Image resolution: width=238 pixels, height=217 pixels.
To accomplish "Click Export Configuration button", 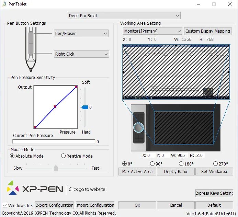I will 54,205.
